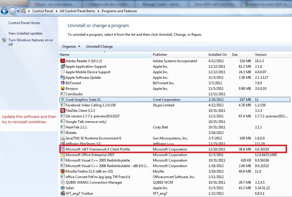292x197 pixels.
Task: Click the Java SE Runtime icon
Action: point(62,138)
